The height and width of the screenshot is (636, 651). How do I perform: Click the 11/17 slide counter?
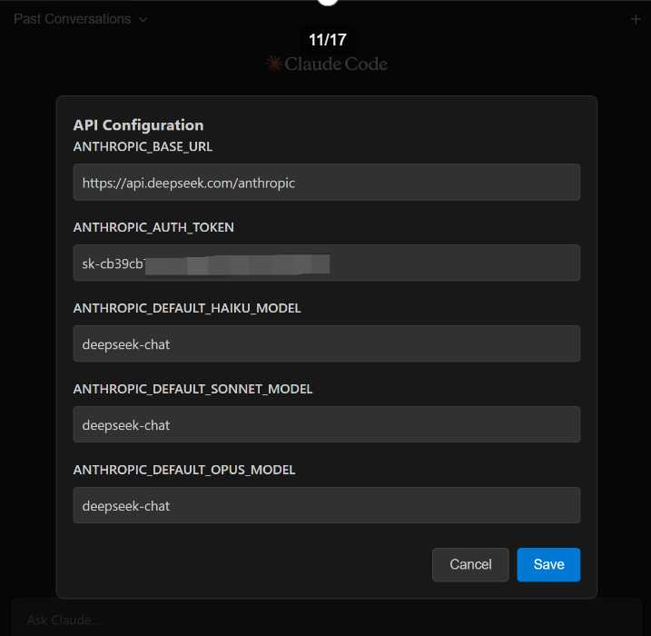[327, 40]
